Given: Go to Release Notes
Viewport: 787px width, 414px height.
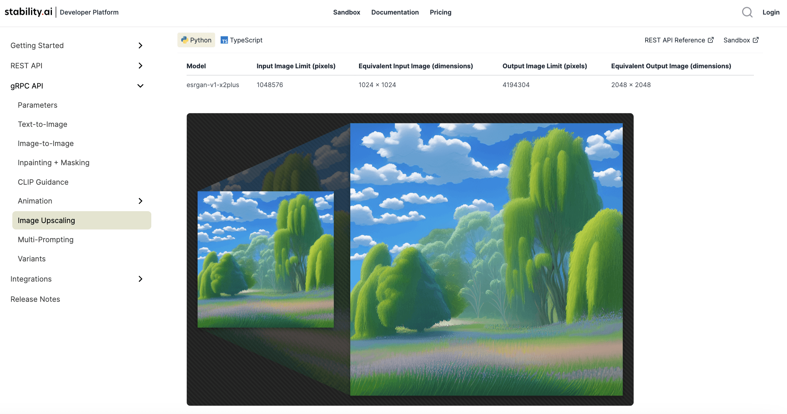Looking at the screenshot, I should (35, 299).
